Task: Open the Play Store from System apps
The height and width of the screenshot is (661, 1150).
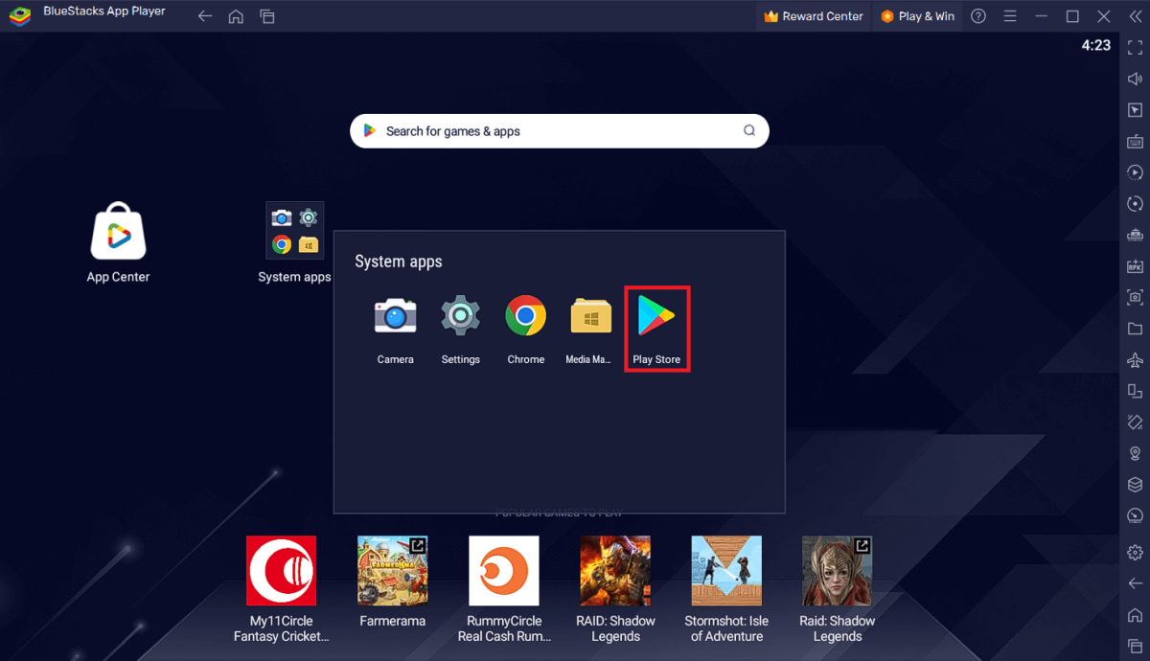Action: [x=656, y=316]
